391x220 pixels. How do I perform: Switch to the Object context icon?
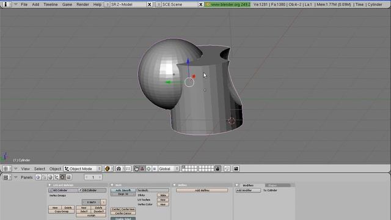(56, 177)
